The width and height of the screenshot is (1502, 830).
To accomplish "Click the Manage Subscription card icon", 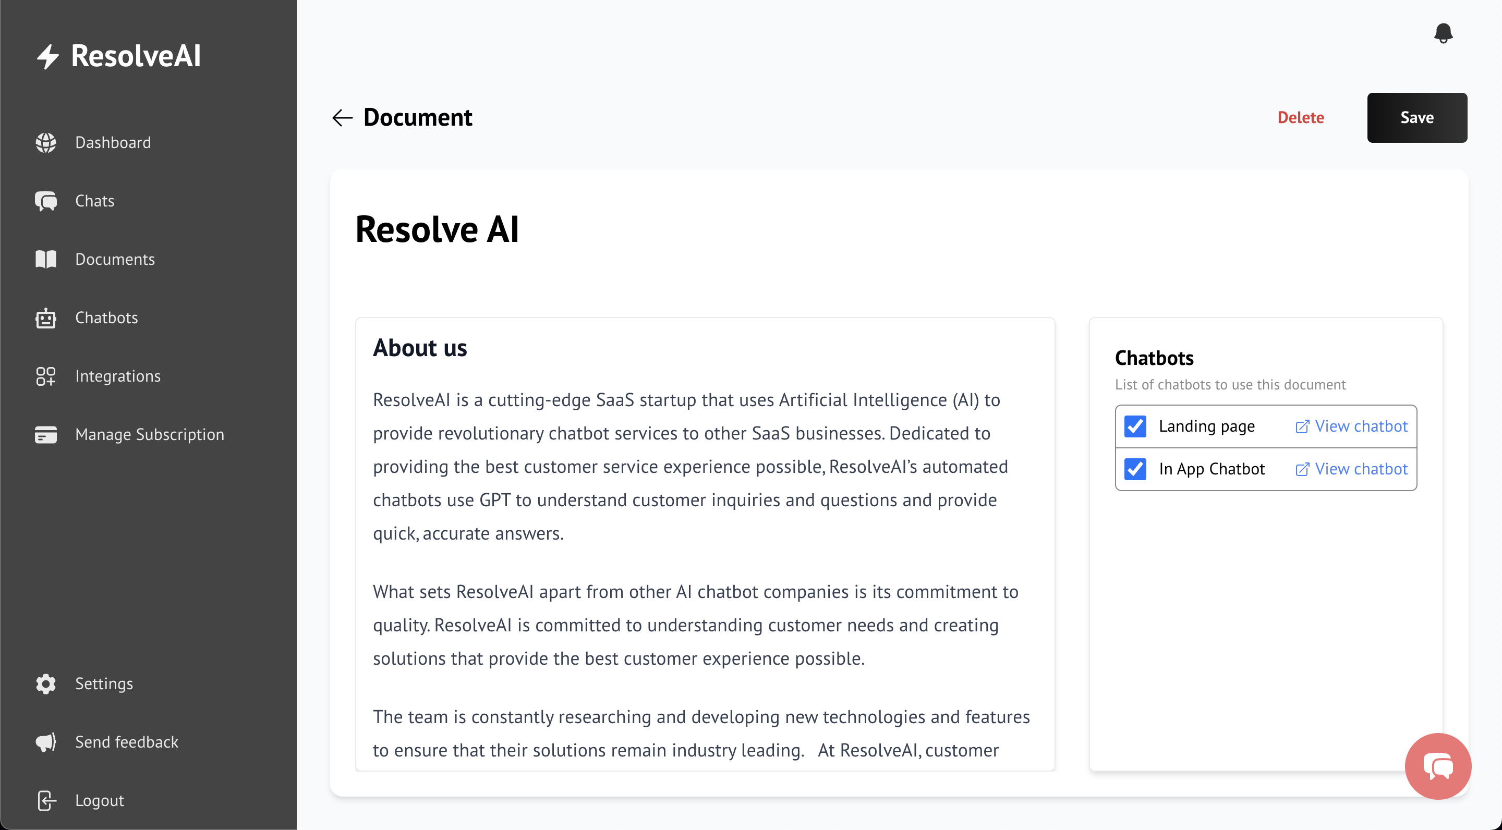I will point(45,434).
